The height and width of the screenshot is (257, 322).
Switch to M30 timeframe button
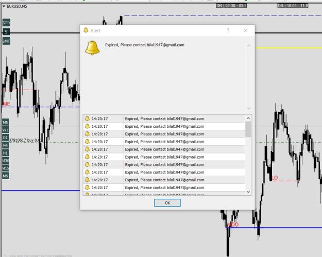pyautogui.click(x=6, y=161)
